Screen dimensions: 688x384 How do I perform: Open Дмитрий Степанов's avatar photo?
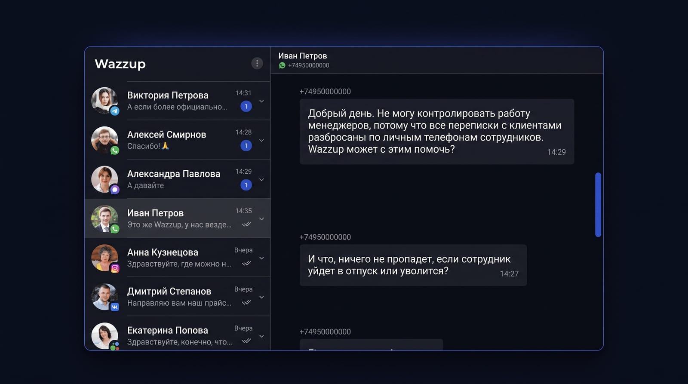[x=104, y=297]
